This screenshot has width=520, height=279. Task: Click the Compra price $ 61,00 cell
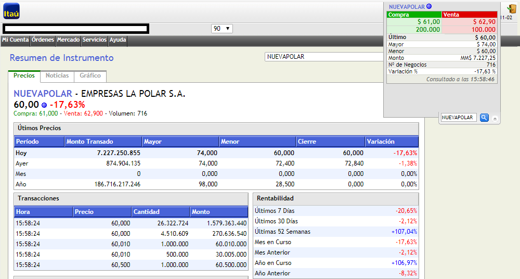[x=414, y=22]
